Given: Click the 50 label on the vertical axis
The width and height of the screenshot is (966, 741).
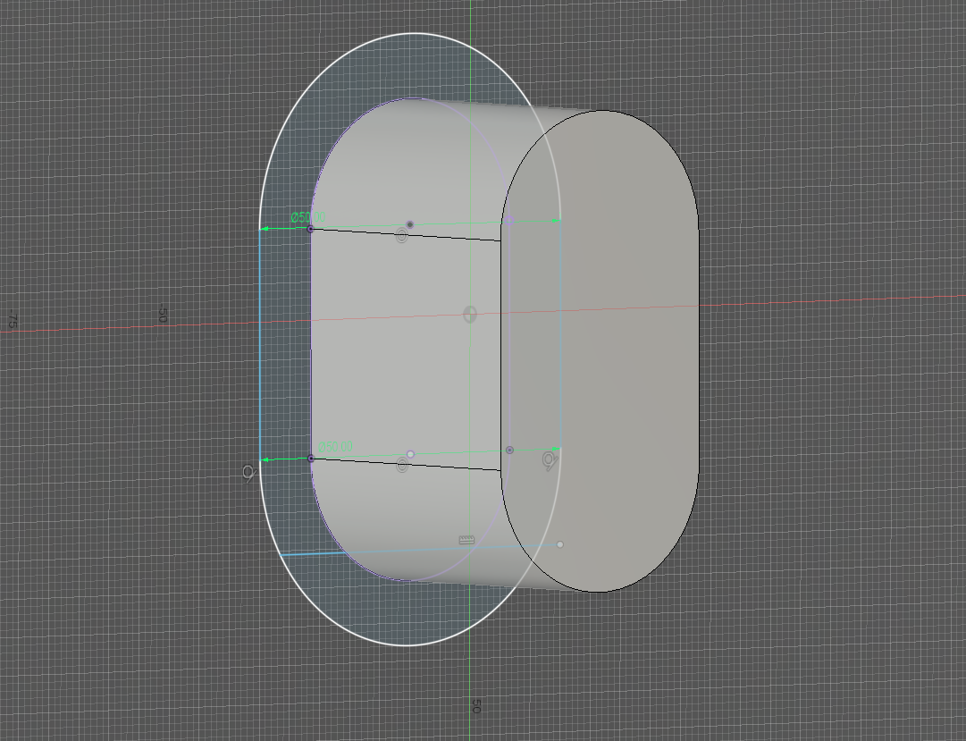Looking at the screenshot, I should point(475,706).
